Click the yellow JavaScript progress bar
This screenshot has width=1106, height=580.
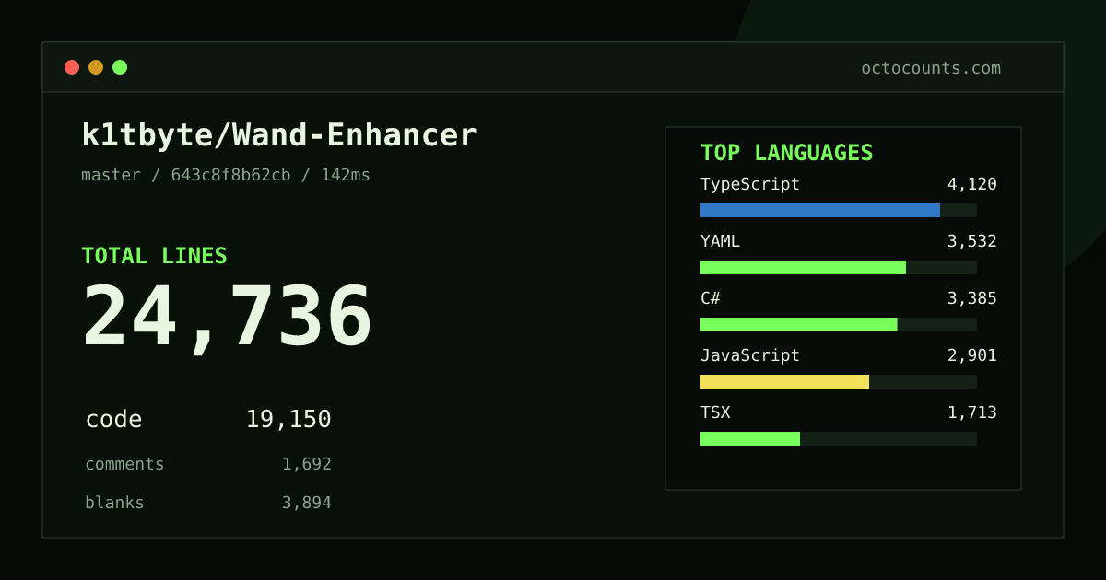[784, 381]
